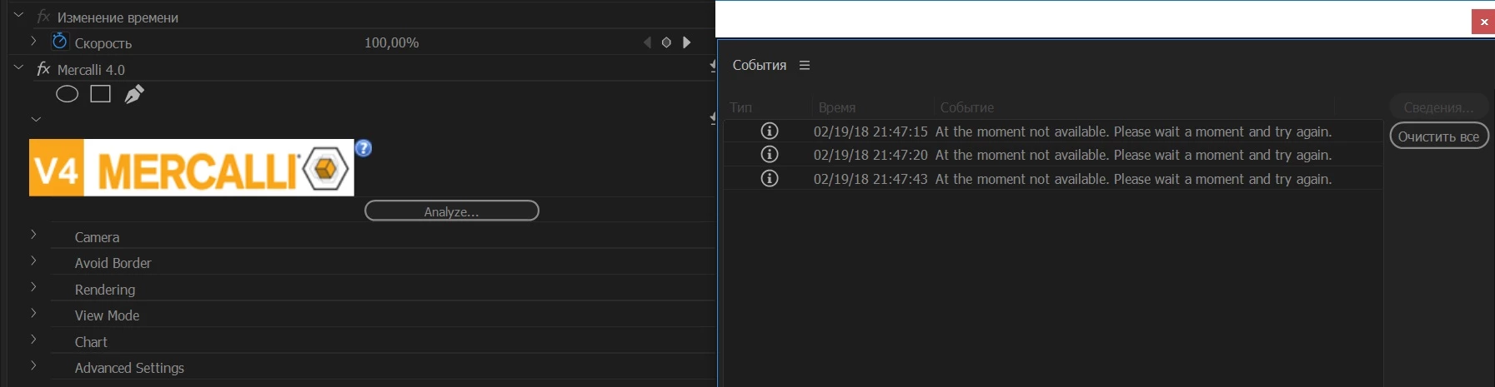Click the Advanced Settings label
This screenshot has height=387, width=1495.
point(129,368)
